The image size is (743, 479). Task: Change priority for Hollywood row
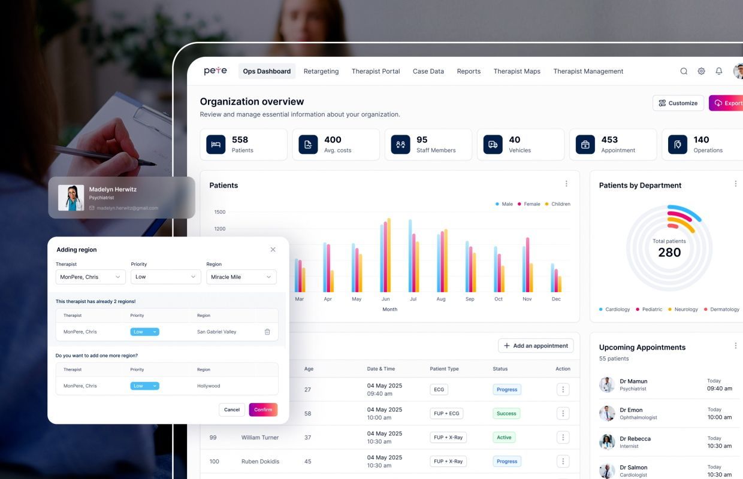coord(144,386)
